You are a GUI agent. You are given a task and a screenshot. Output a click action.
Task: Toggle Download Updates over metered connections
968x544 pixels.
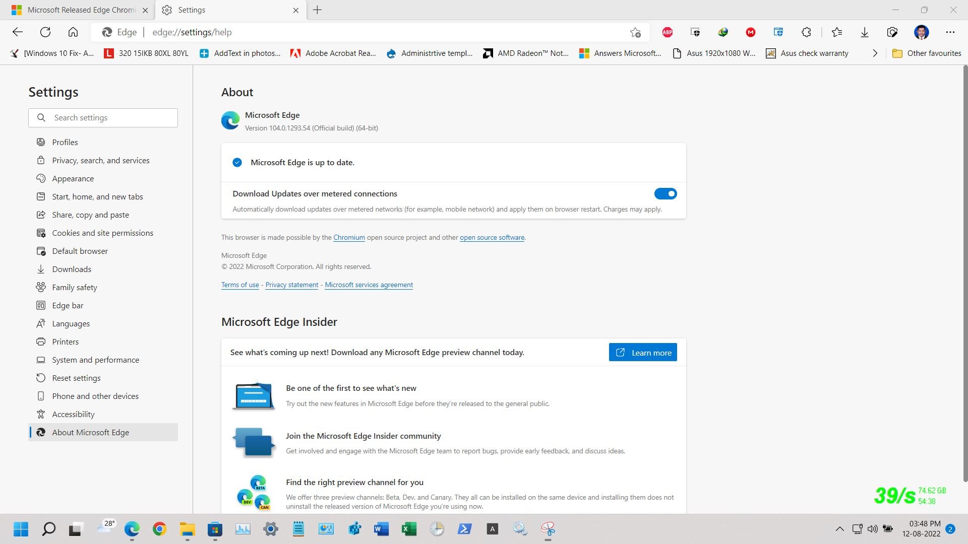665,193
